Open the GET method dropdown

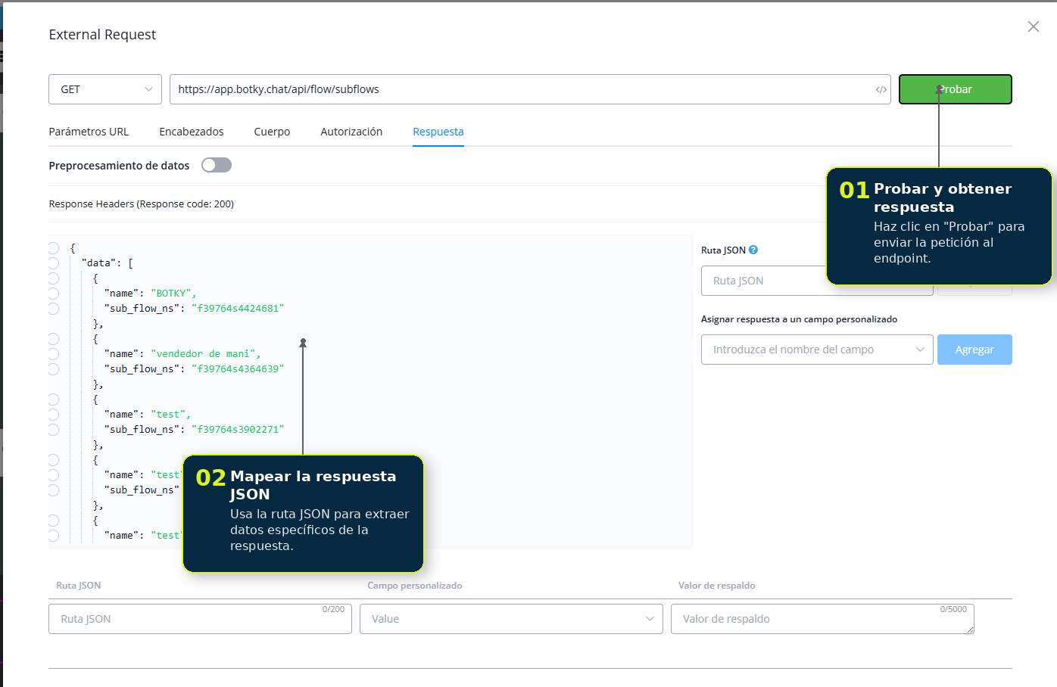tap(105, 89)
